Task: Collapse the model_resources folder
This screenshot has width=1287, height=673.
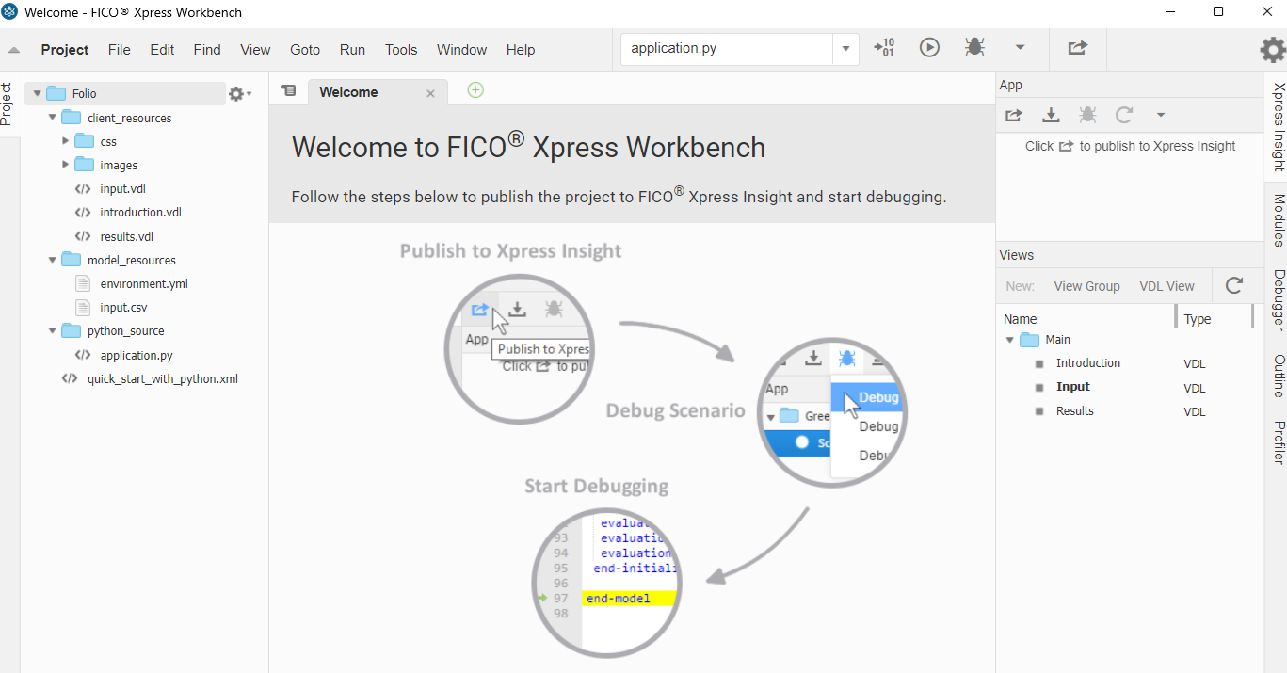Action: pos(53,260)
